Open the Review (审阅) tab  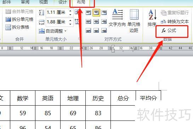coord(25,2)
